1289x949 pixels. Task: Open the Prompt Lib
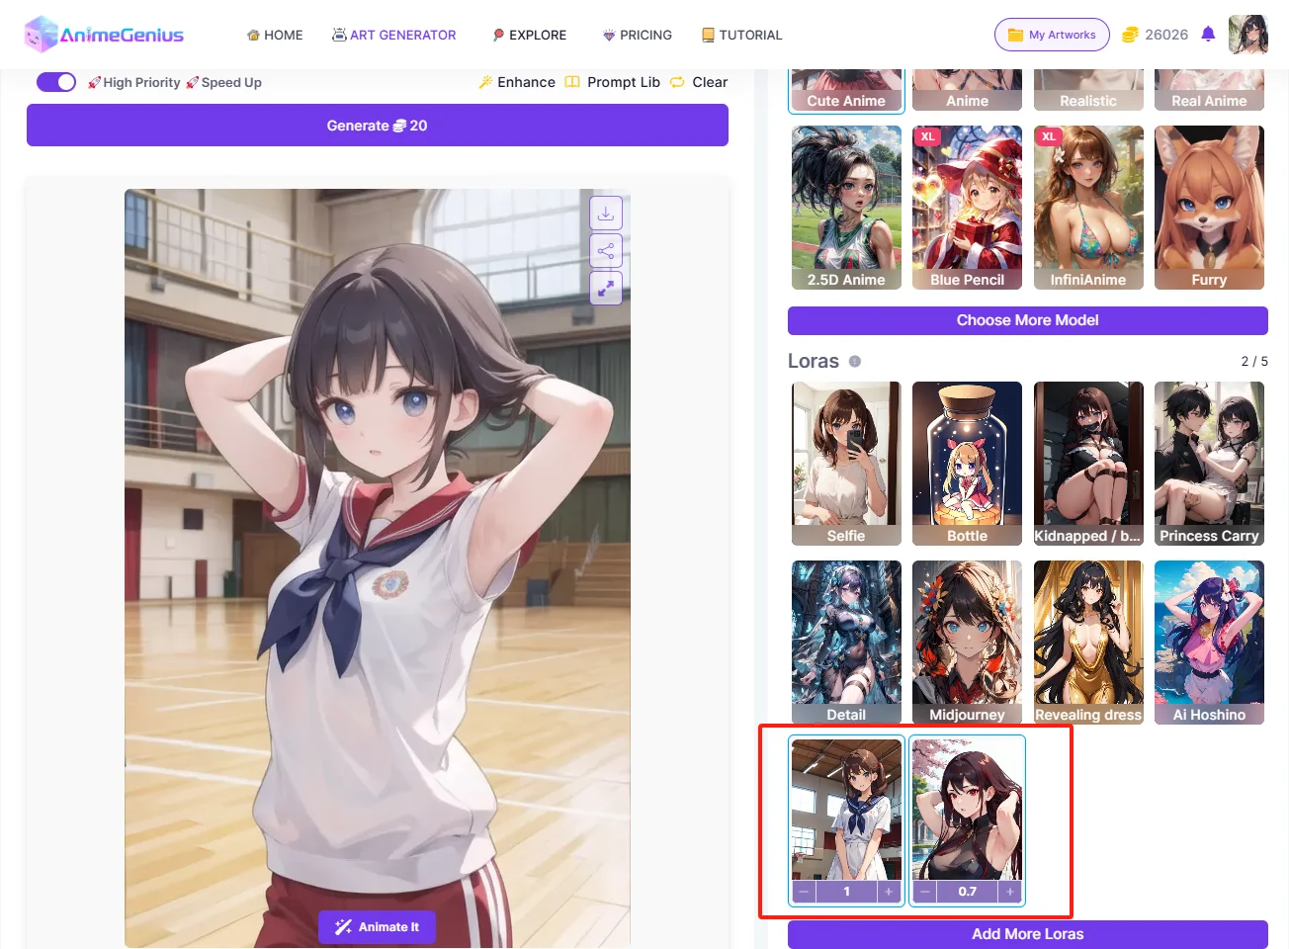tap(613, 82)
